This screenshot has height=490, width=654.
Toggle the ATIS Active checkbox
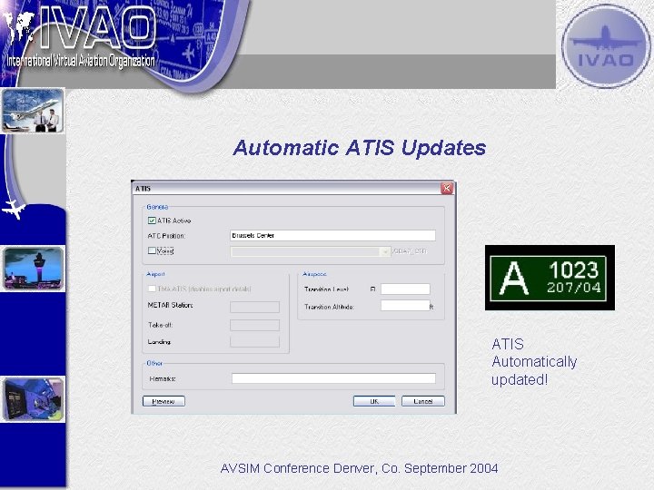coord(152,220)
